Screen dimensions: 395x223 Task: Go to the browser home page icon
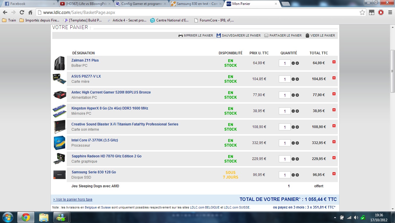(30, 12)
